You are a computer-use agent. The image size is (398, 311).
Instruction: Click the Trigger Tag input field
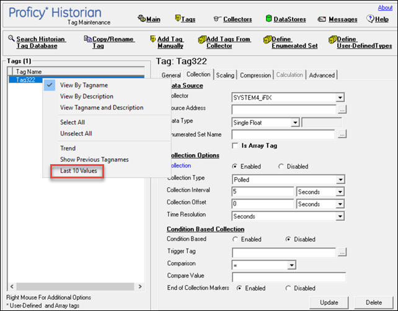[x=284, y=252]
